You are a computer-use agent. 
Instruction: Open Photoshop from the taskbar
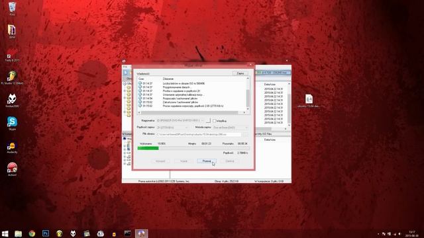click(x=46, y=233)
